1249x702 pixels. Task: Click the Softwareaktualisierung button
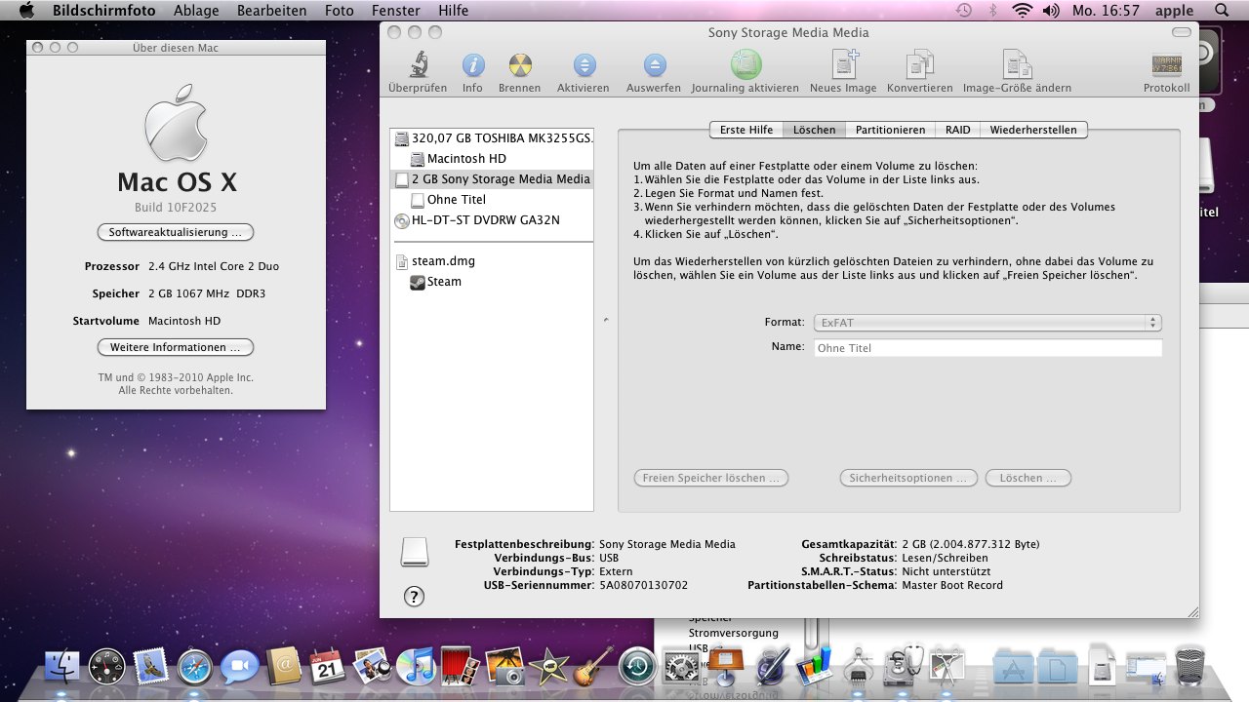176,232
